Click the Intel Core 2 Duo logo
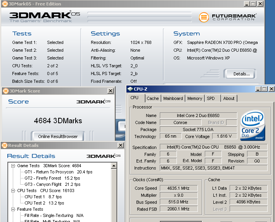The image size is (275, 222). [x=253, y=126]
